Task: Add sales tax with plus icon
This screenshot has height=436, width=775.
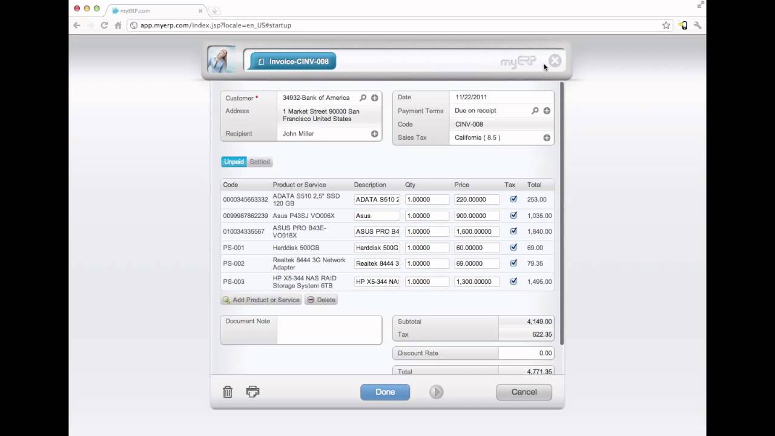Action: [x=547, y=138]
